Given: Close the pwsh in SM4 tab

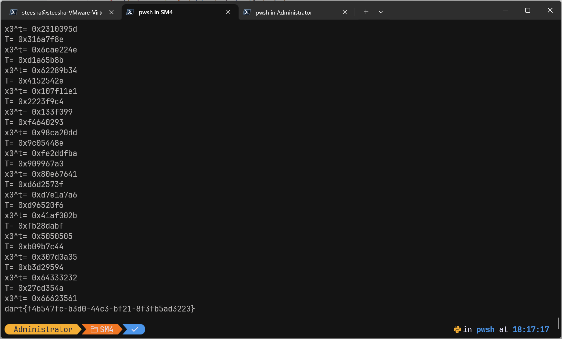Looking at the screenshot, I should tap(228, 12).
